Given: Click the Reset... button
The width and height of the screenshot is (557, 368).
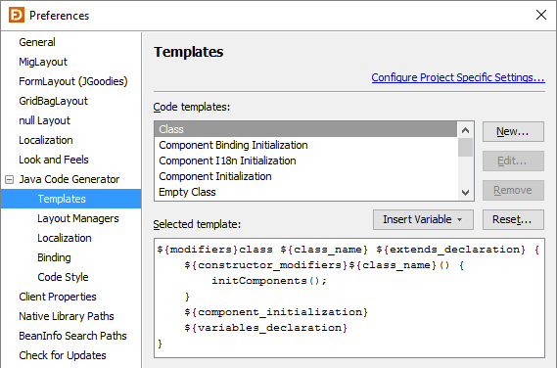Looking at the screenshot, I should [513, 219].
